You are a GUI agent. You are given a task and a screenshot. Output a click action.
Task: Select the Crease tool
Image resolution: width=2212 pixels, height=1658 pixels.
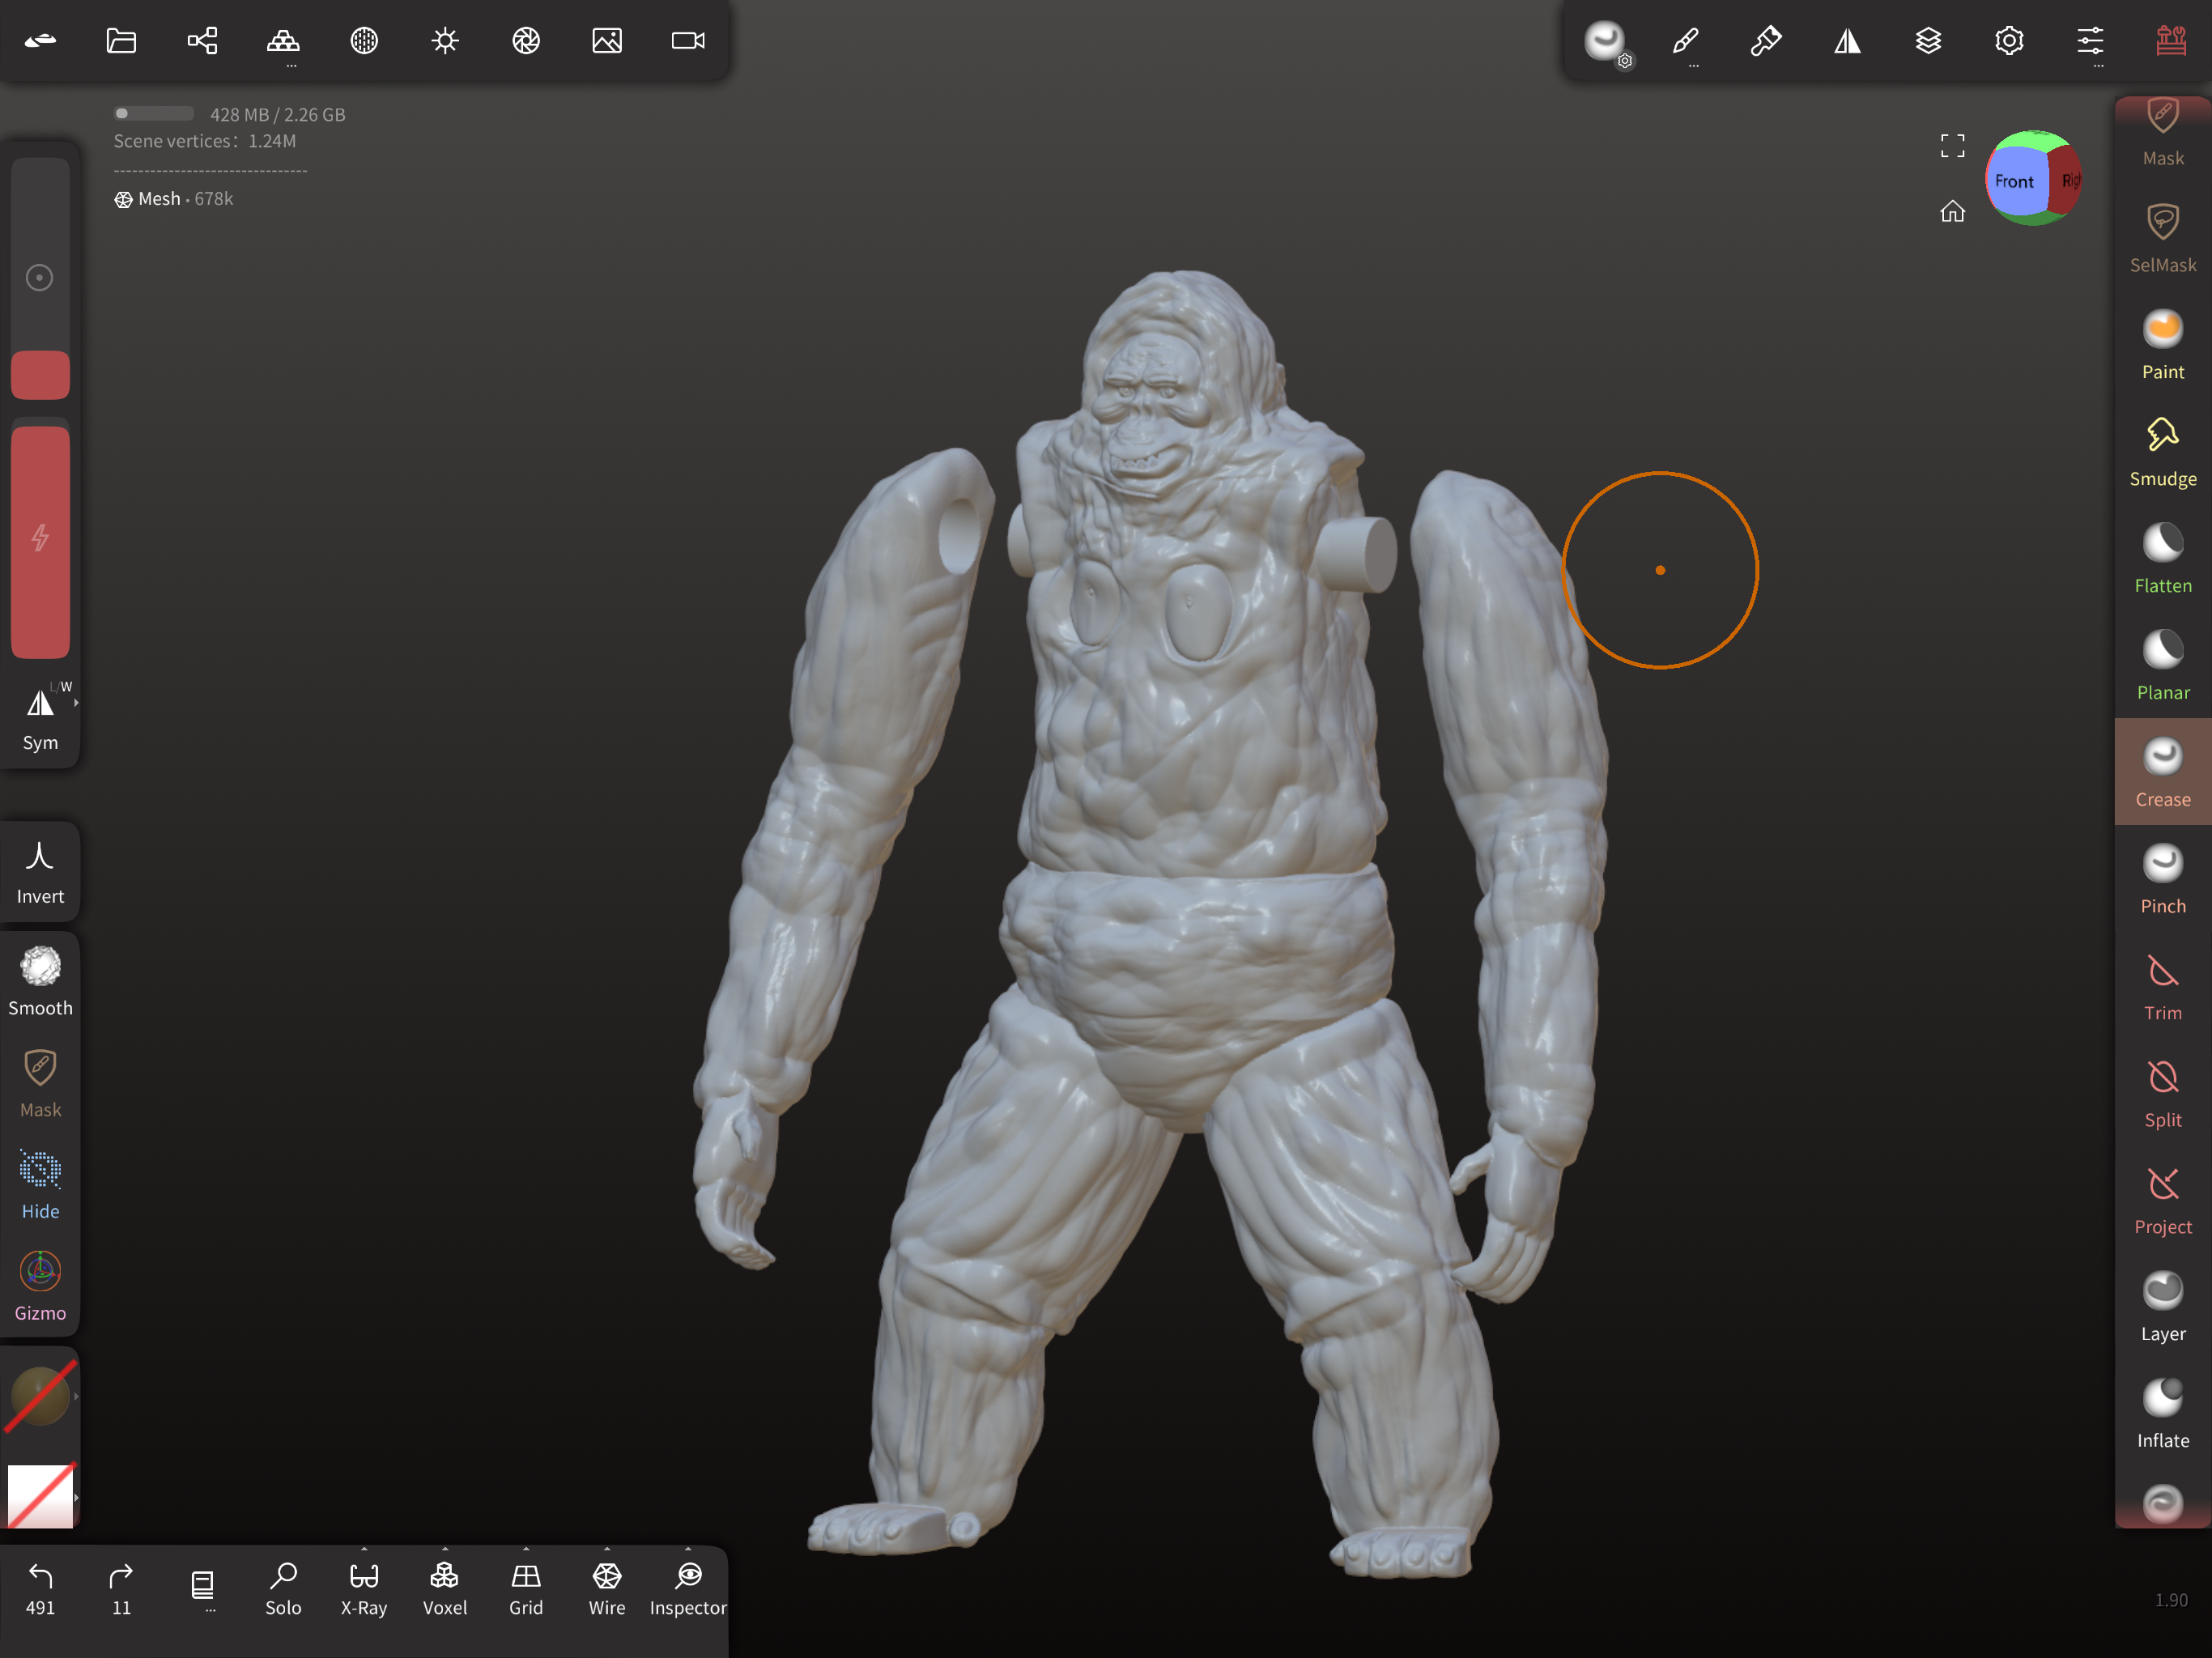click(x=2163, y=772)
